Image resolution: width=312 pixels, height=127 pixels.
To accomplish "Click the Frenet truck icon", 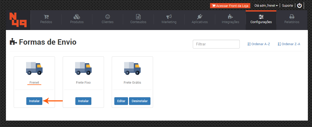I will tap(34, 68).
